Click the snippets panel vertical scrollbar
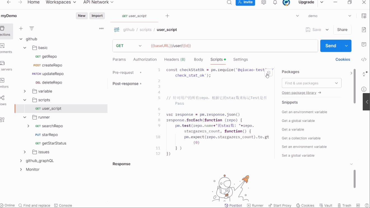Image resolution: width=370 pixels, height=208 pixels. [x=355, y=86]
